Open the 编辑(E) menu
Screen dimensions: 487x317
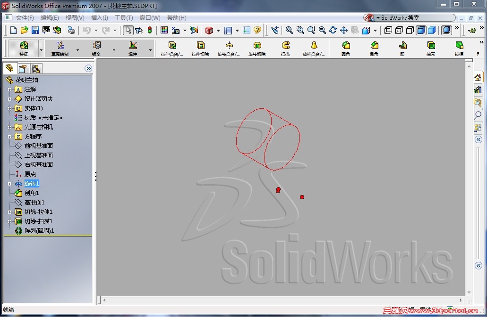coord(50,17)
